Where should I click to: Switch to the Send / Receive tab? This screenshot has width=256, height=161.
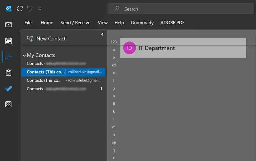pyautogui.click(x=76, y=23)
